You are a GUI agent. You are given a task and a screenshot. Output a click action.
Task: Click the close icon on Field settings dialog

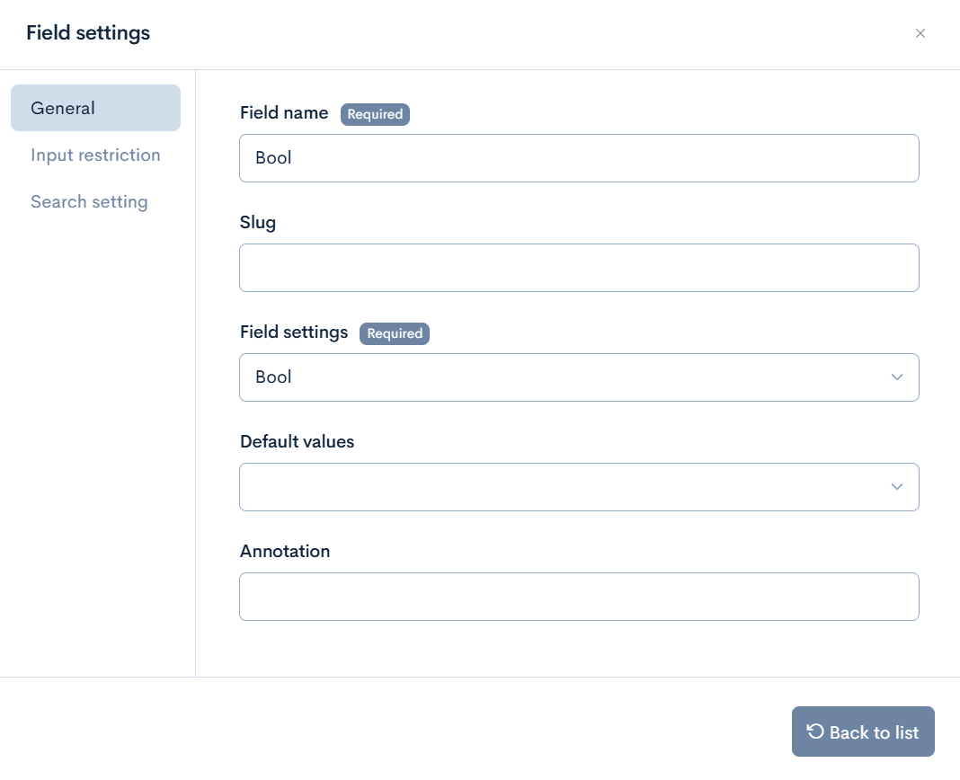920,33
